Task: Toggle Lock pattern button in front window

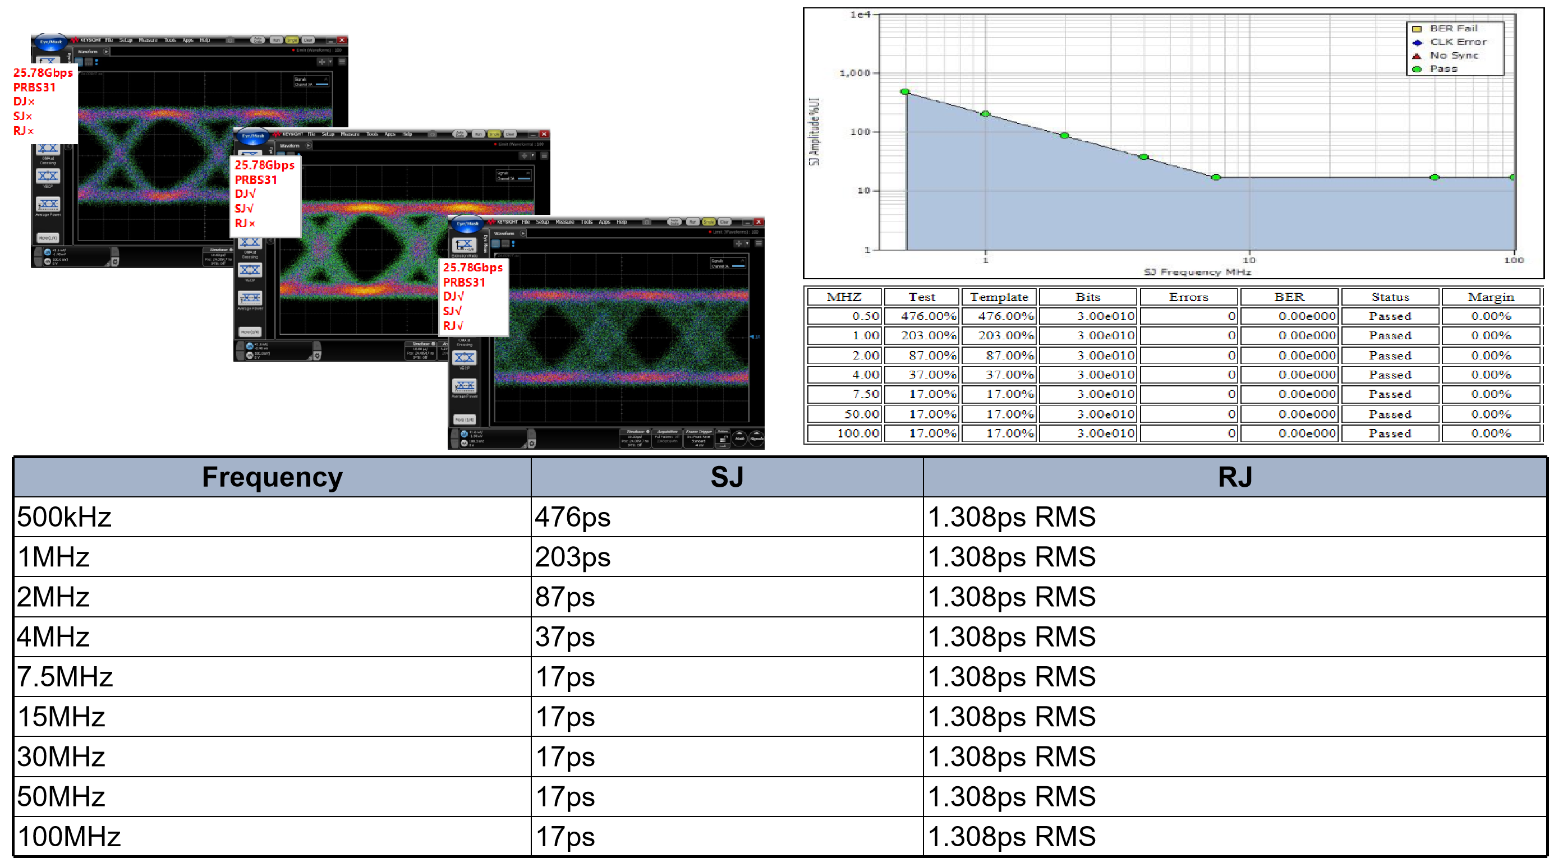Action: 723,440
